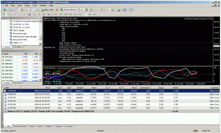Open Navigator Favorites tab
Image resolution: width=221 pixels, height=133 pixels.
18,47
